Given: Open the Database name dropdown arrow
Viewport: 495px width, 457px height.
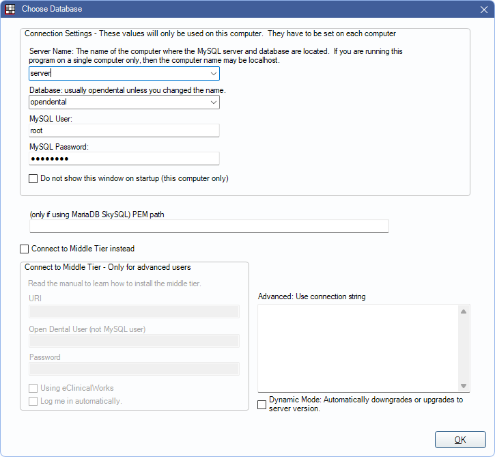Looking at the screenshot, I should 214,102.
